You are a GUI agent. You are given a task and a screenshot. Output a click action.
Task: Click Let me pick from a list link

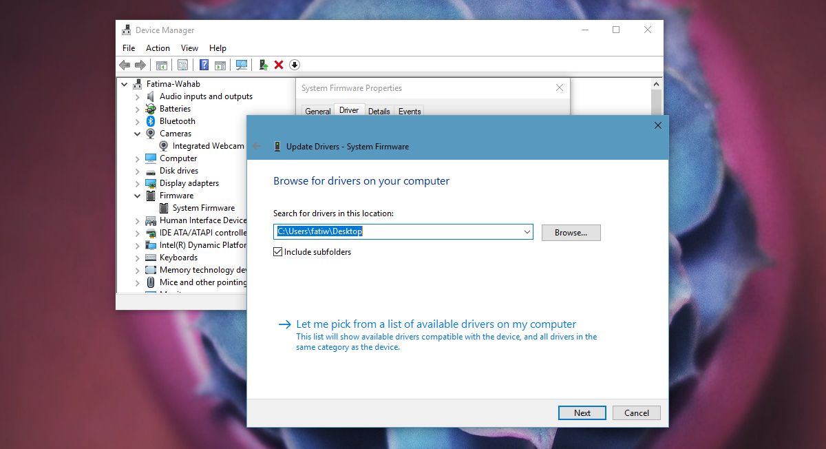pos(436,324)
